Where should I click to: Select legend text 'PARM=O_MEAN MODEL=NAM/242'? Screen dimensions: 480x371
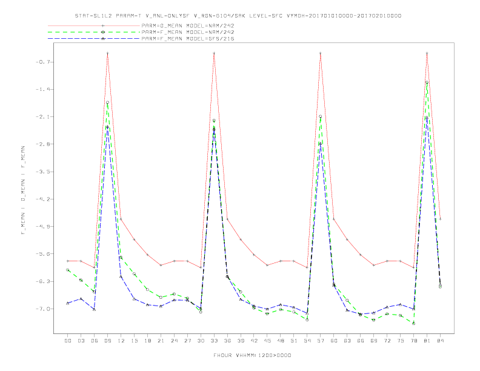(x=188, y=25)
